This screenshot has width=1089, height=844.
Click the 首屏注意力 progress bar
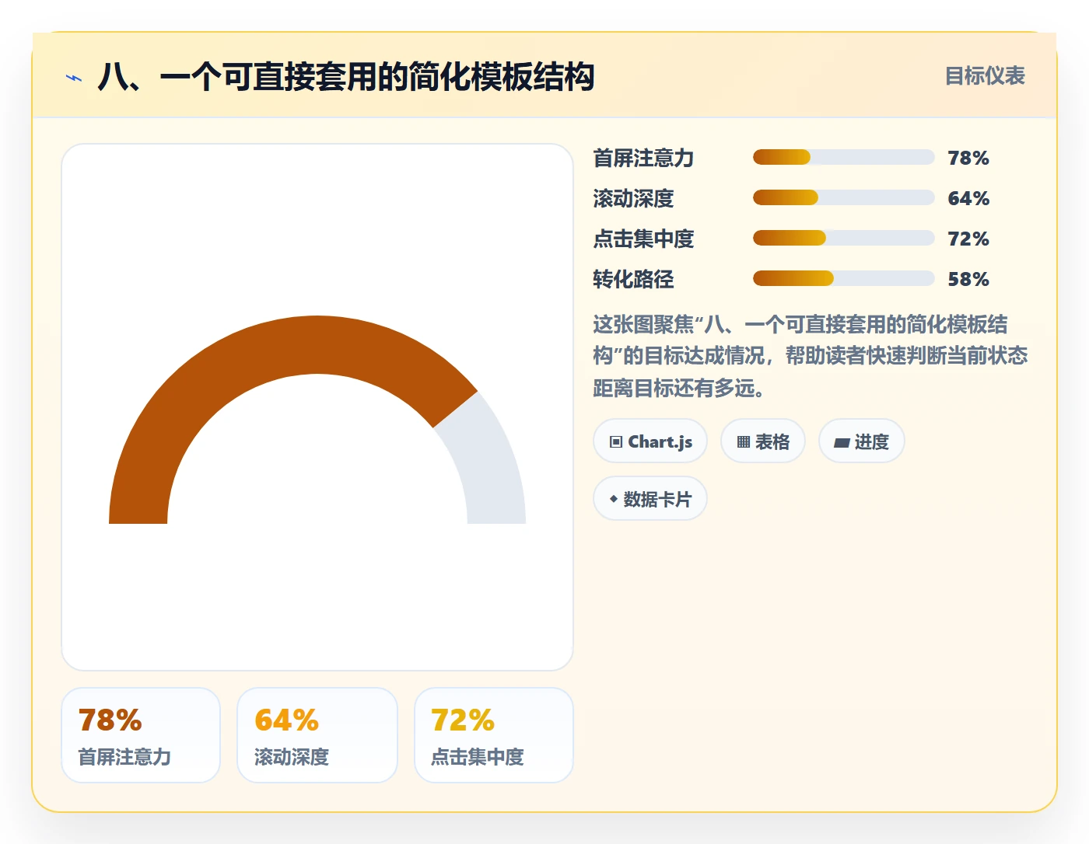(843, 158)
